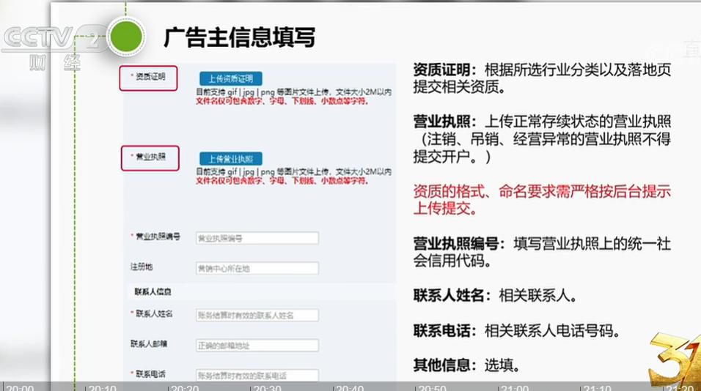Click the 联系人姓名： 相关联系人 line
The height and width of the screenshot is (391, 701).
pyautogui.click(x=495, y=296)
